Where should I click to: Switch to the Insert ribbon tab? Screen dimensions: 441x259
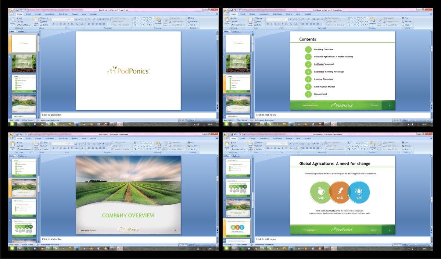click(29, 14)
